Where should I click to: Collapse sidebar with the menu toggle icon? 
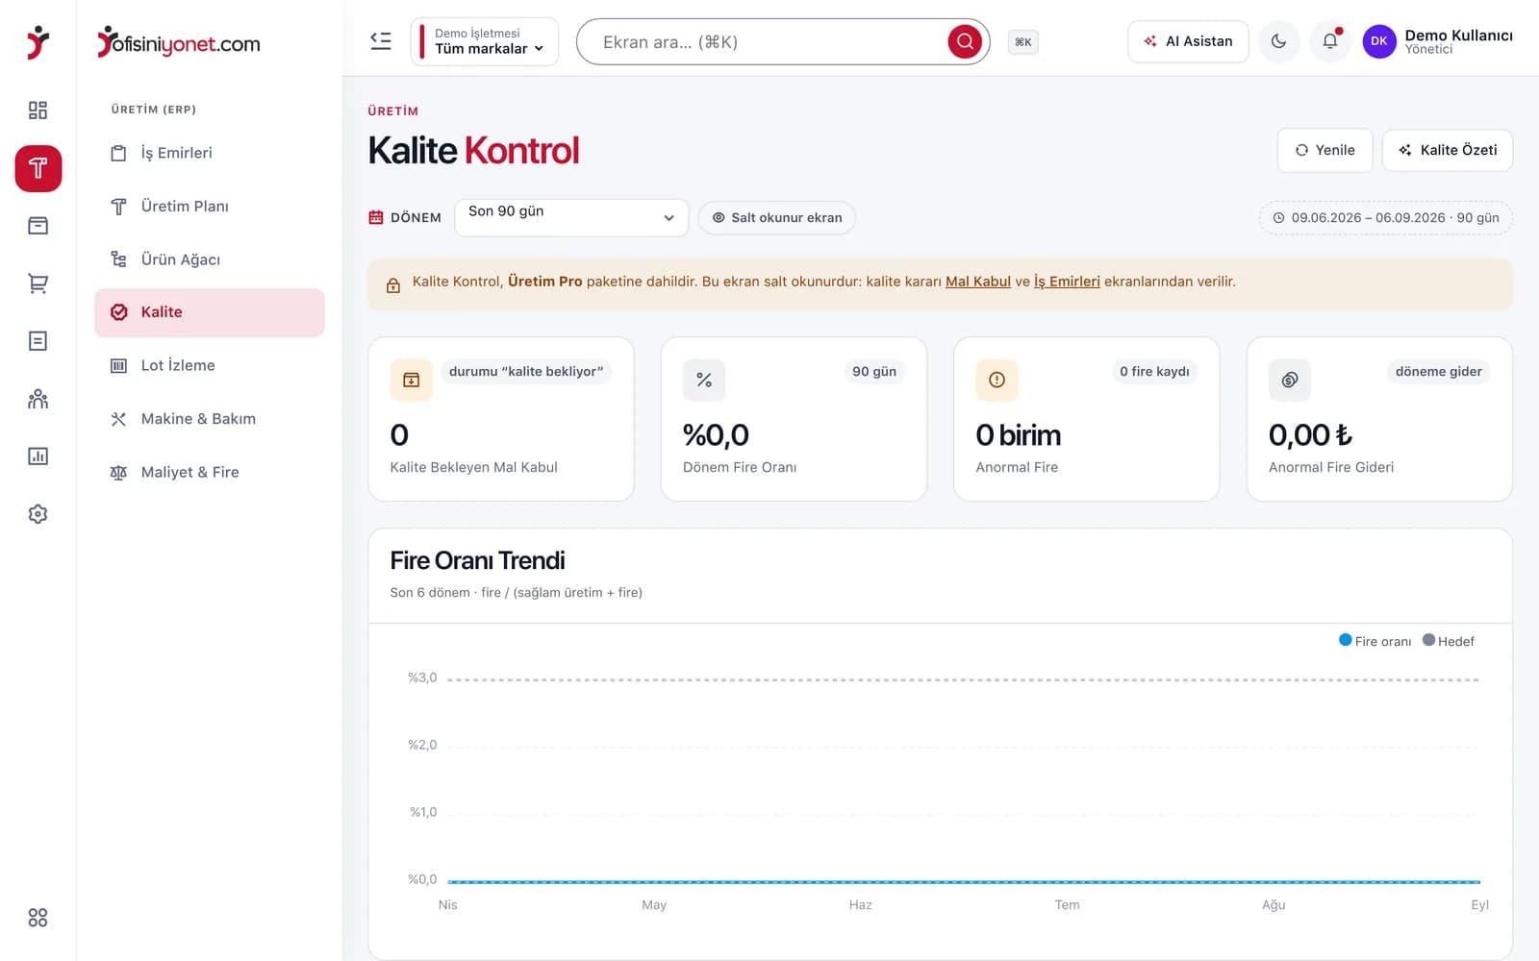tap(381, 41)
